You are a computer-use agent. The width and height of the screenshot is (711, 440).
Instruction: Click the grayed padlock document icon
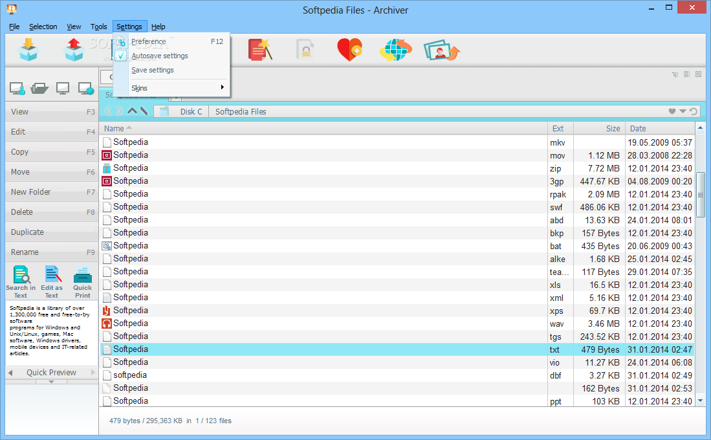point(305,49)
